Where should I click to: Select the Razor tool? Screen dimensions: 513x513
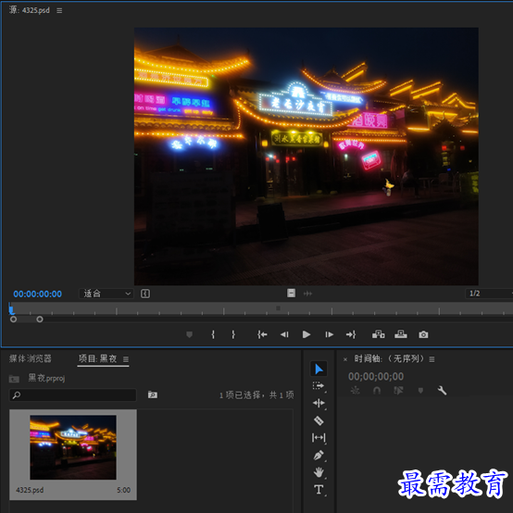click(x=319, y=420)
